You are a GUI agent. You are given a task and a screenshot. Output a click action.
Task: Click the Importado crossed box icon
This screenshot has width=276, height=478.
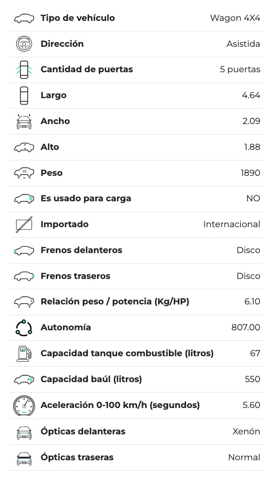[24, 224]
